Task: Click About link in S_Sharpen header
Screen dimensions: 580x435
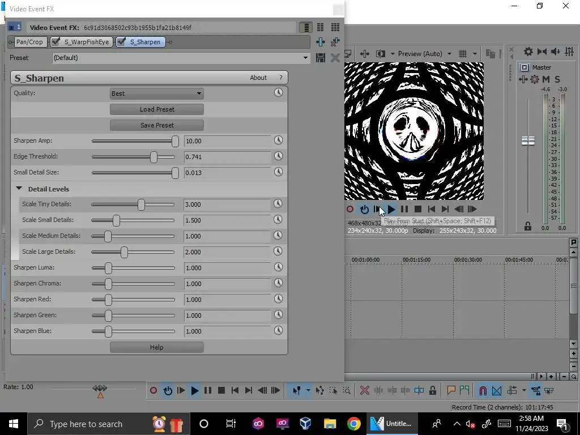Action: click(x=258, y=78)
